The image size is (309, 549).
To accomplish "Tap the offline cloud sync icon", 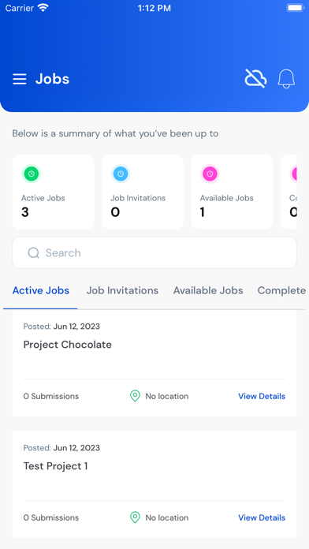I will 255,78.
